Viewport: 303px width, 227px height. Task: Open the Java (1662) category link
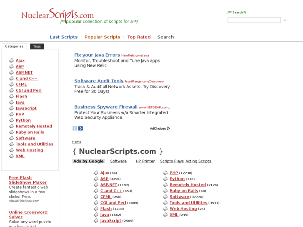click(105, 215)
